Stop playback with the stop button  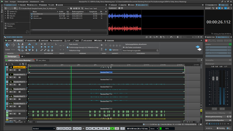tap(108, 128)
